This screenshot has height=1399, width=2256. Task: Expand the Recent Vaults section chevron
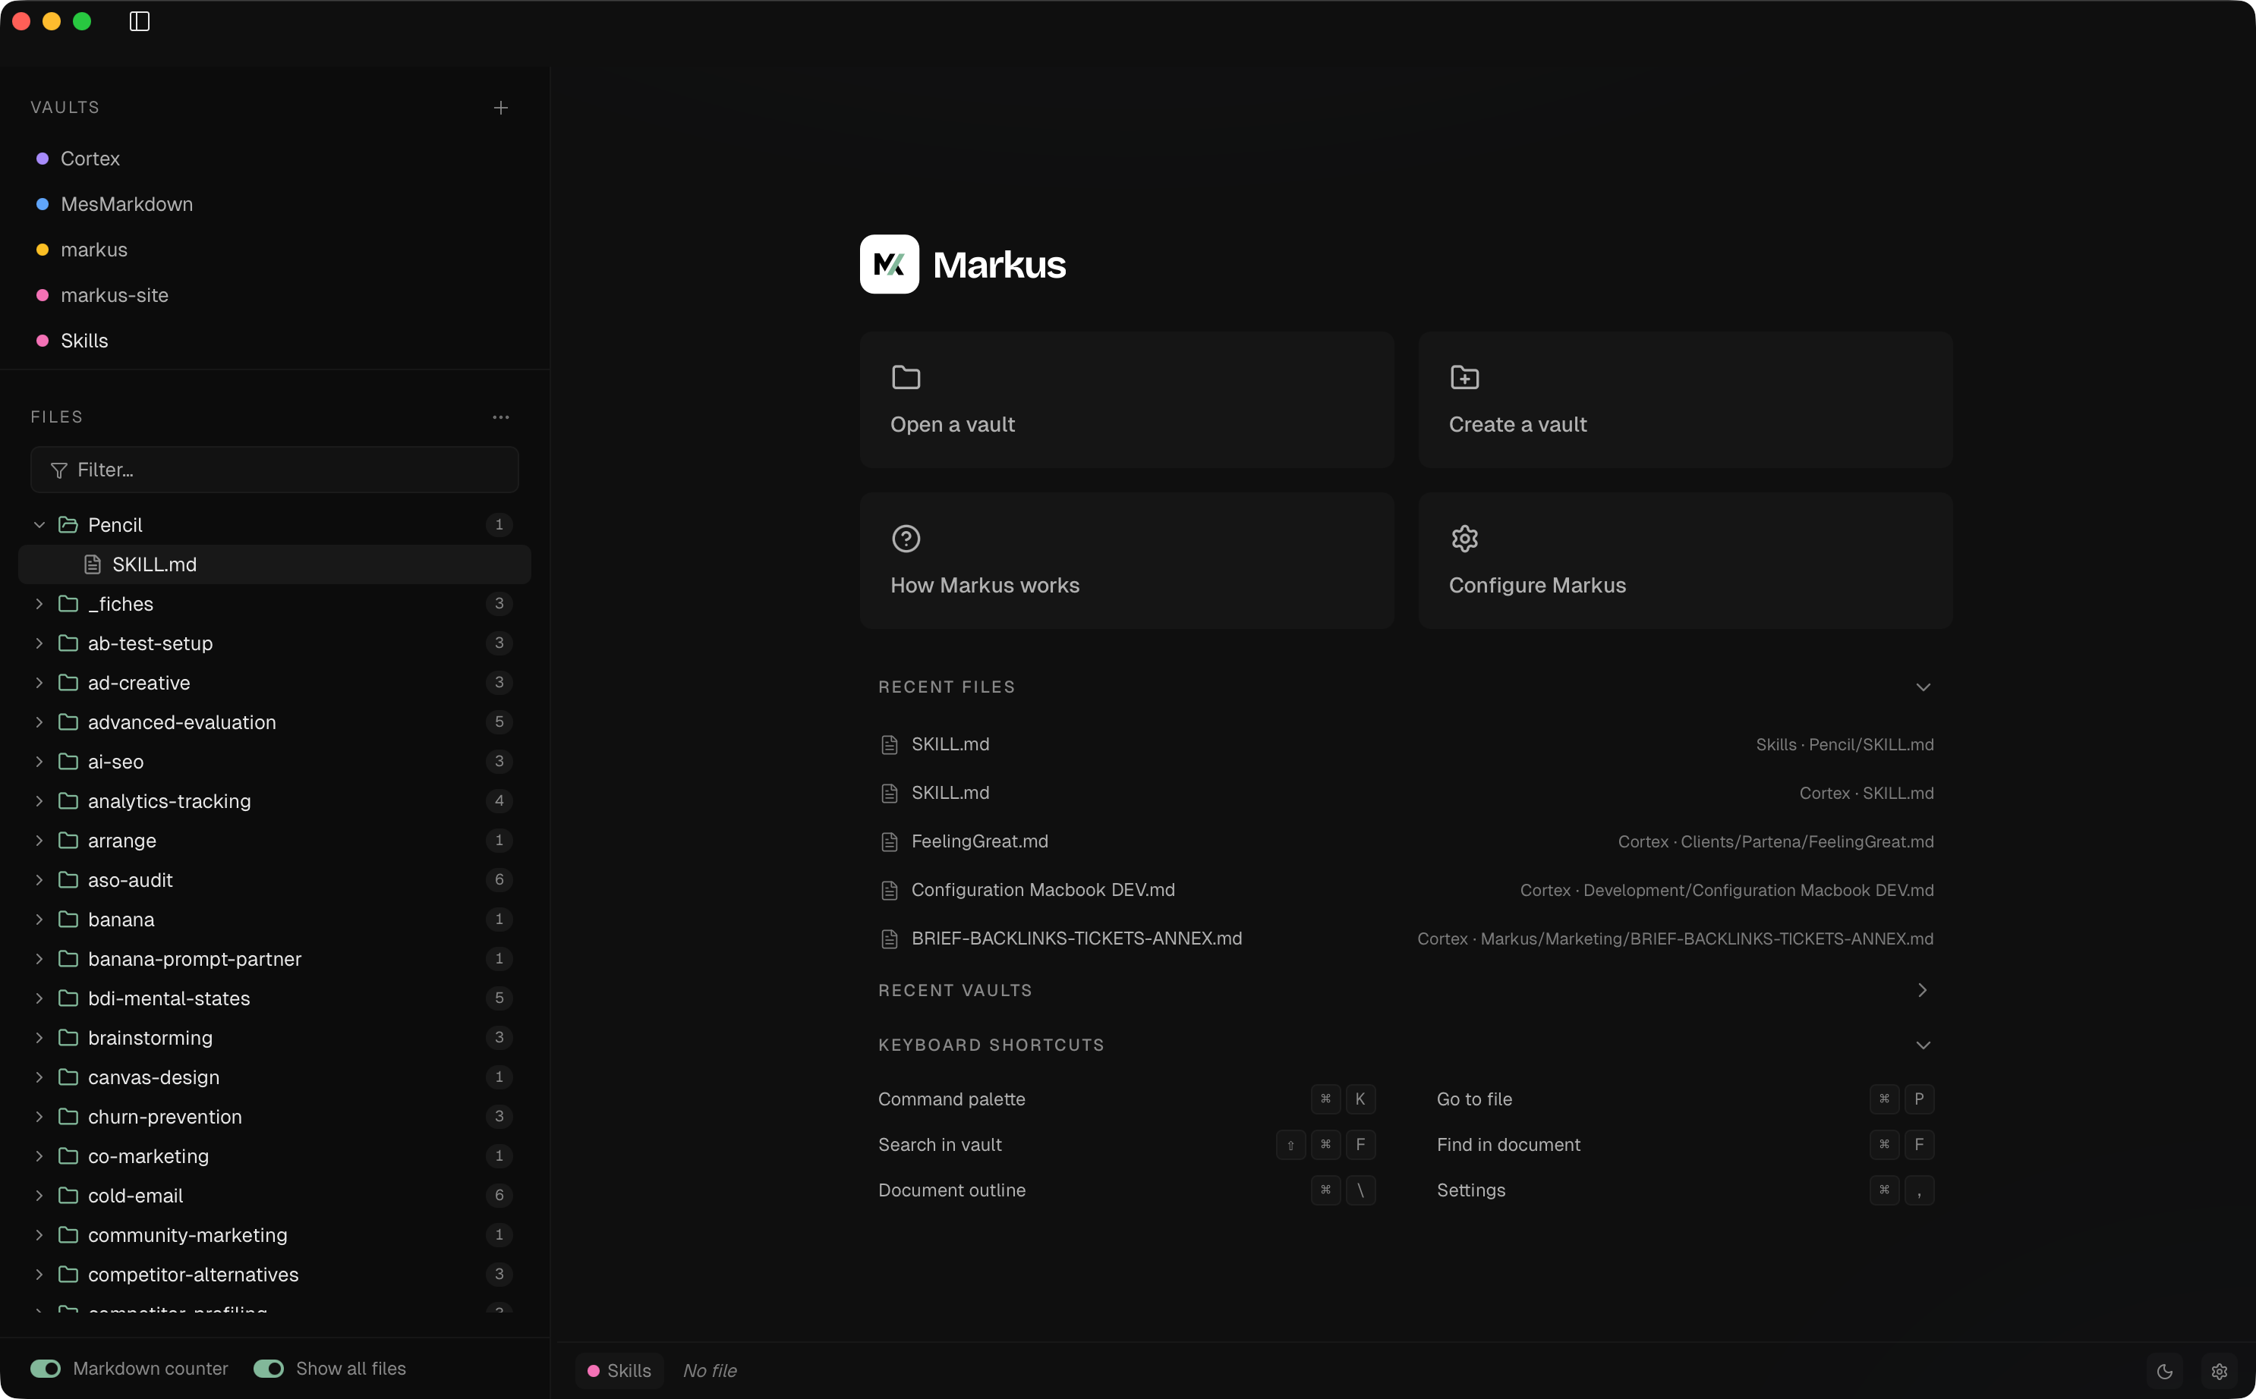[x=1923, y=990]
